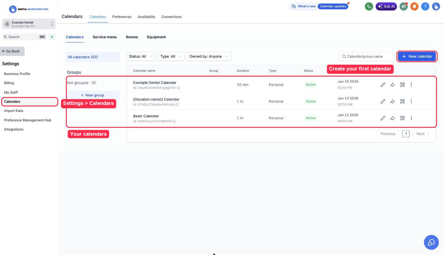Open Billing settings
Image resolution: width=444 pixels, height=255 pixels.
9,83
